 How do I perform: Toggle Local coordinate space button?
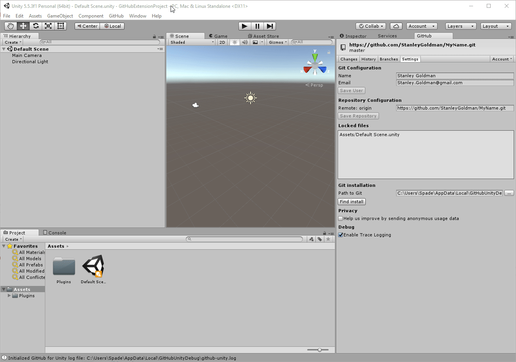[112, 26]
